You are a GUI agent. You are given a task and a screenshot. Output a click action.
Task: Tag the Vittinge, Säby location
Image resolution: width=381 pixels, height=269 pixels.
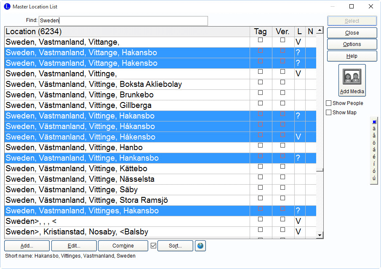click(x=260, y=188)
